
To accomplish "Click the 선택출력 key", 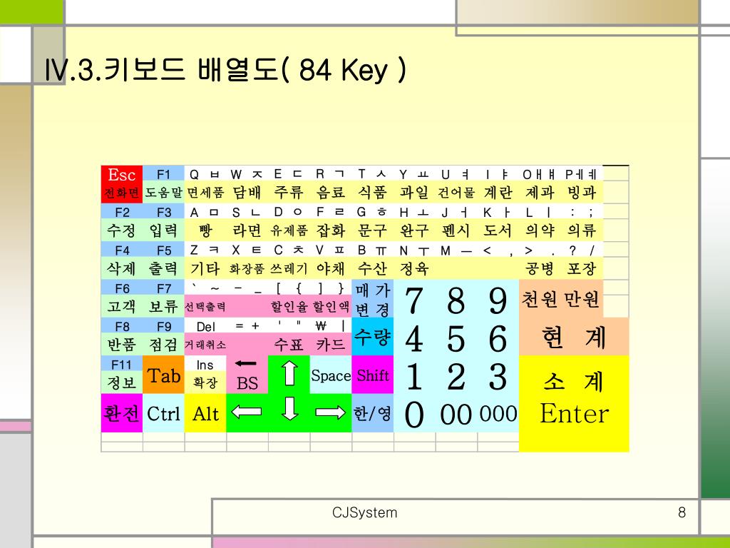I will (x=205, y=299).
